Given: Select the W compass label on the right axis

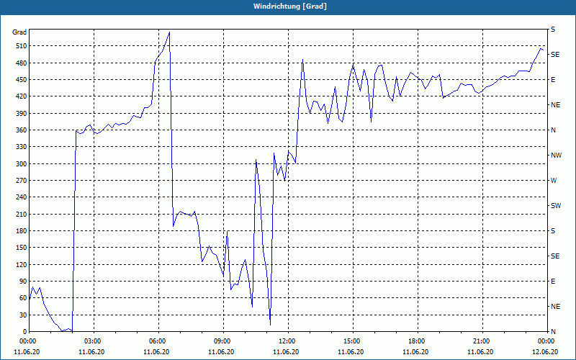Looking at the screenshot, I should [554, 181].
